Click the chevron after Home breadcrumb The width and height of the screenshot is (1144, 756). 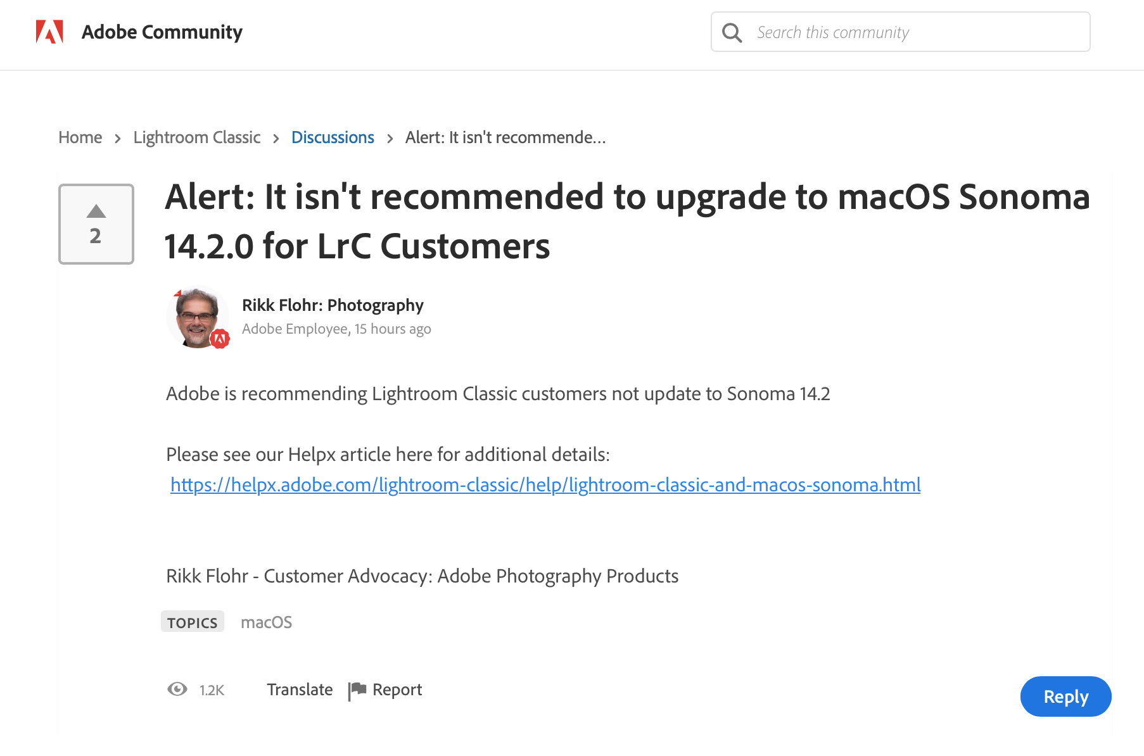pyautogui.click(x=118, y=138)
